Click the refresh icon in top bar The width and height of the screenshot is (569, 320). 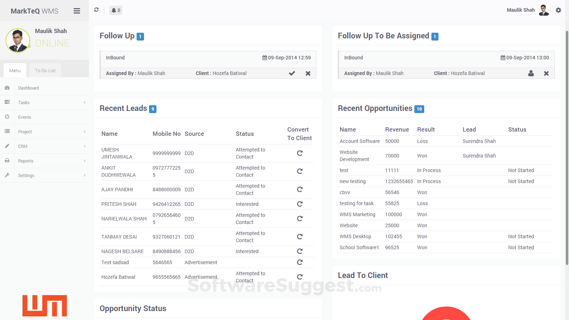tap(96, 10)
